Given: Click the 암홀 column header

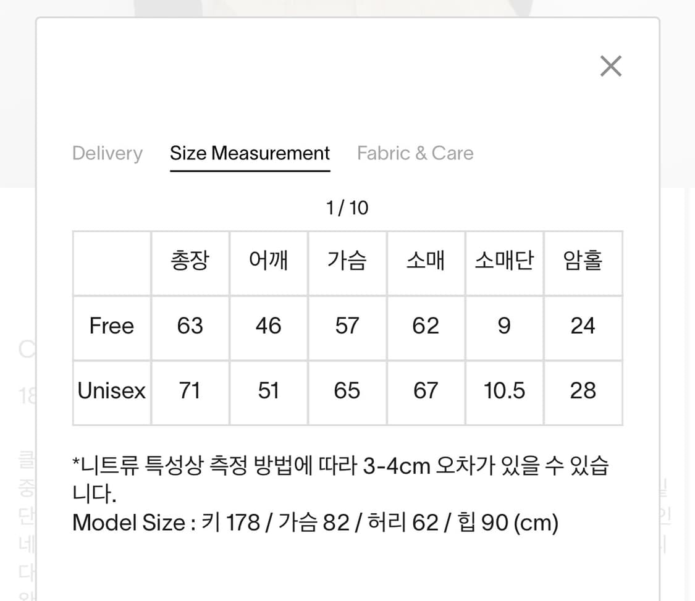Looking at the screenshot, I should pyautogui.click(x=583, y=261).
